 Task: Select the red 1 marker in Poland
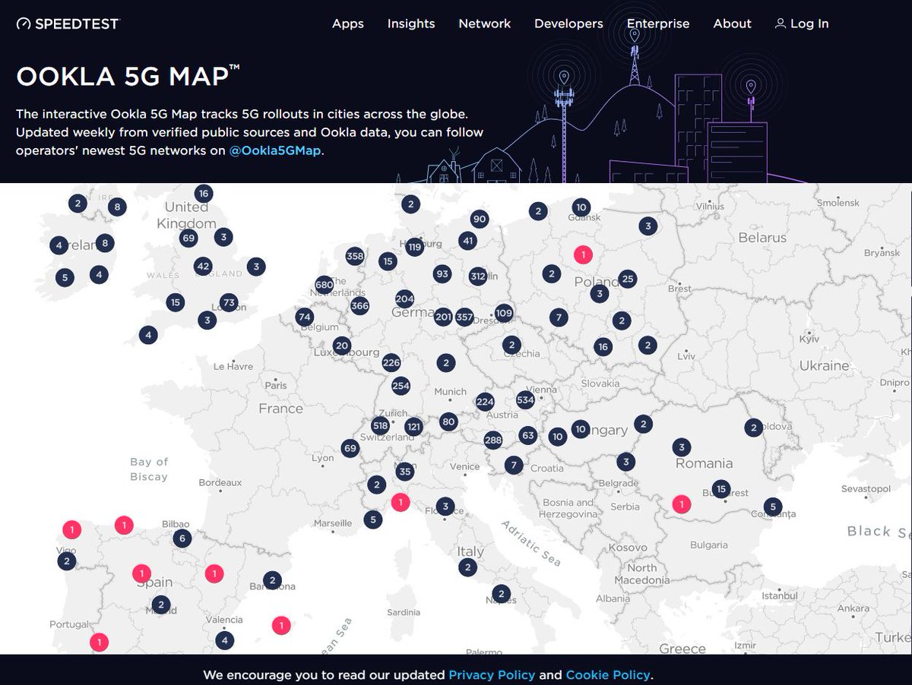(x=583, y=255)
